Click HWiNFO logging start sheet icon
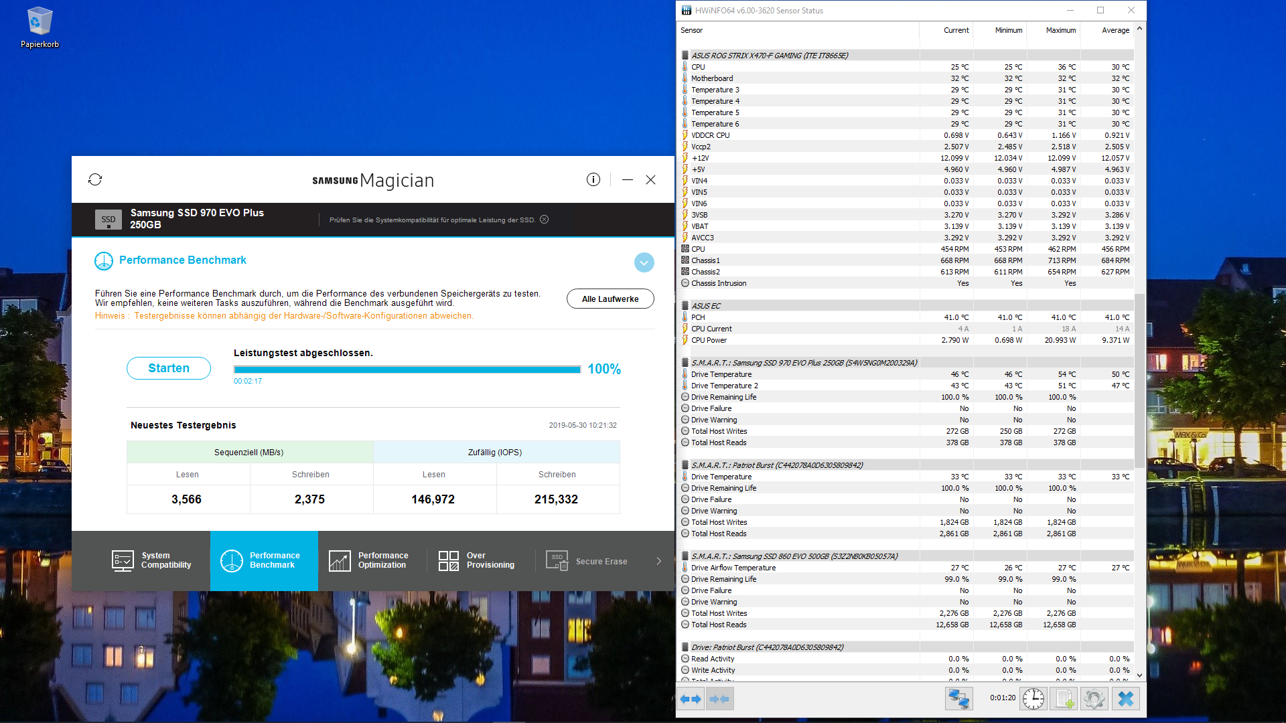Viewport: 1286px width, 723px height. coord(1064,699)
